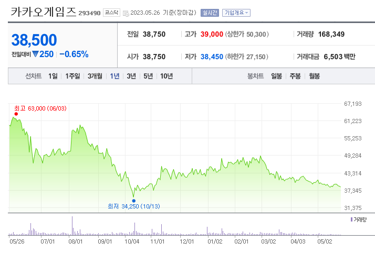Select the 1년 line chart tab
This screenshot has height=254, width=375.
114,76
